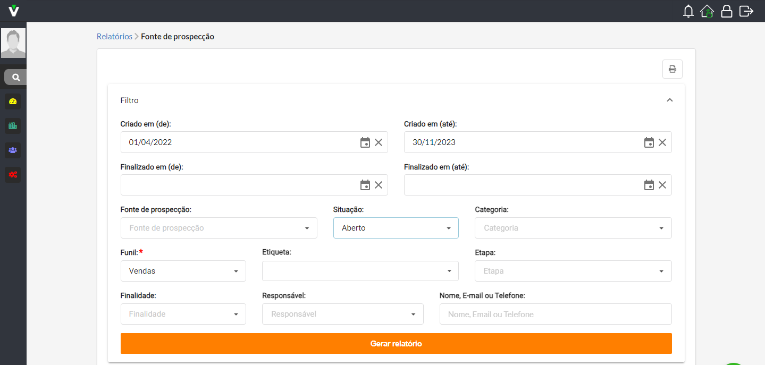The height and width of the screenshot is (365, 765).
Task: Click the print report icon button
Action: pyautogui.click(x=672, y=69)
